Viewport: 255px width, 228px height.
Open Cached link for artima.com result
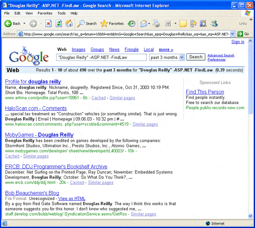point(99,98)
